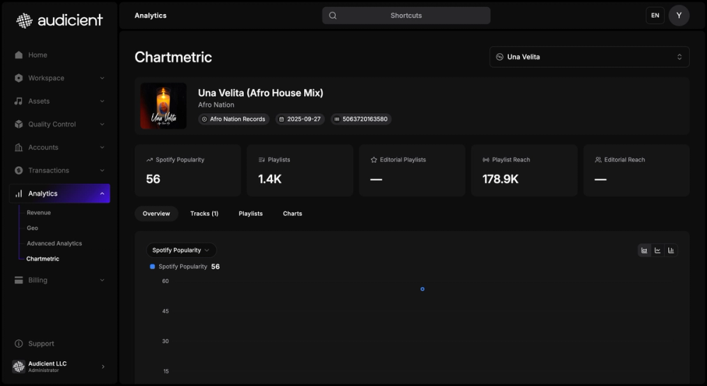Open the Audicient LLC account chevron

pos(103,367)
